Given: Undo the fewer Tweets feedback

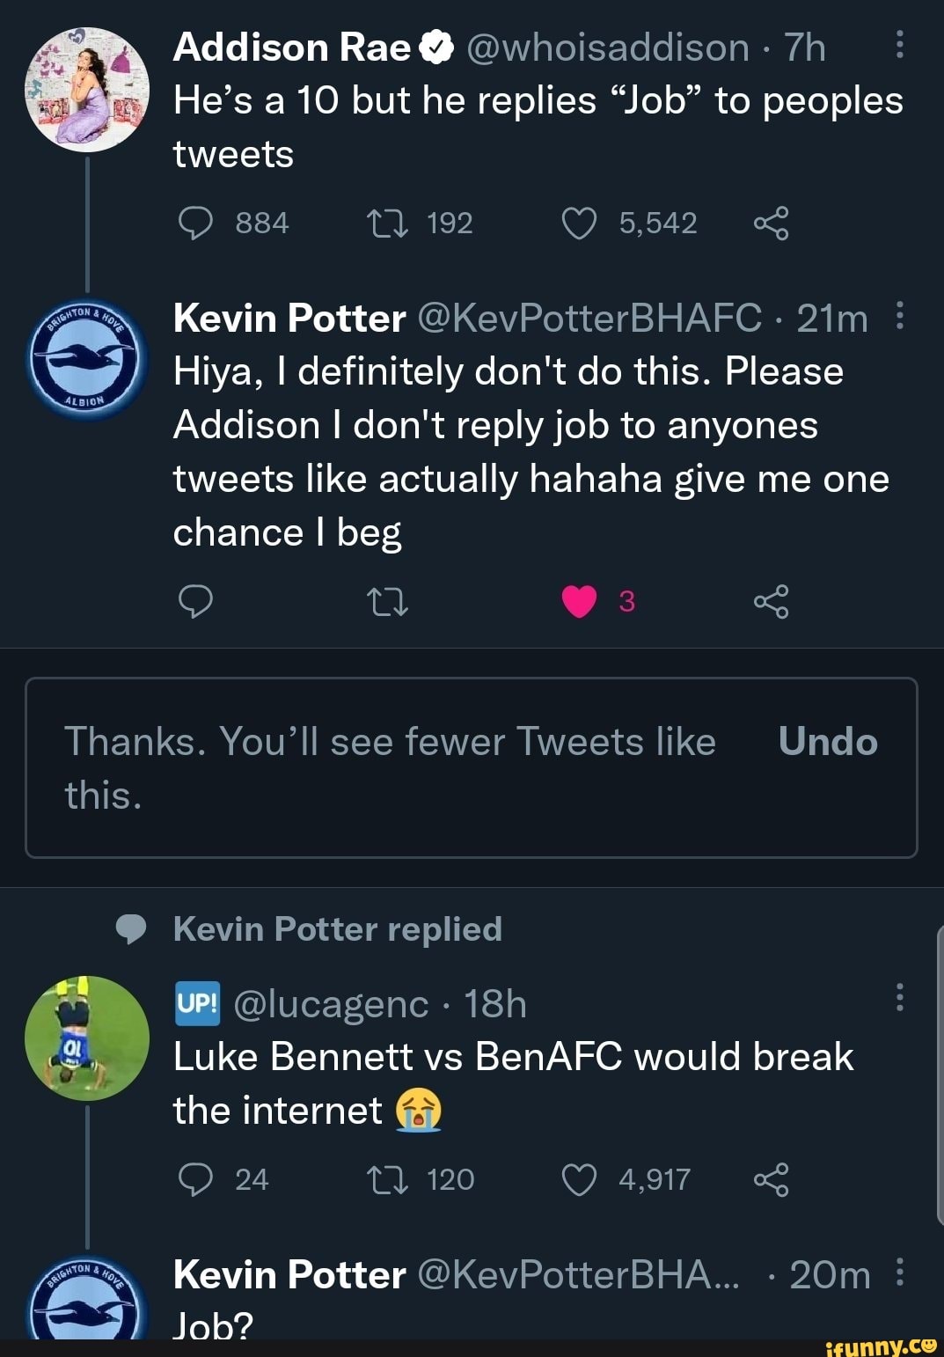Looking at the screenshot, I should click(828, 742).
